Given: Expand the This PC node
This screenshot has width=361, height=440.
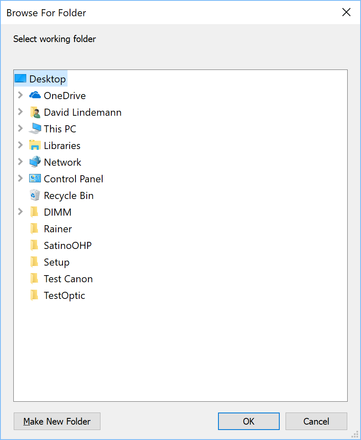Looking at the screenshot, I should pyautogui.click(x=20, y=128).
